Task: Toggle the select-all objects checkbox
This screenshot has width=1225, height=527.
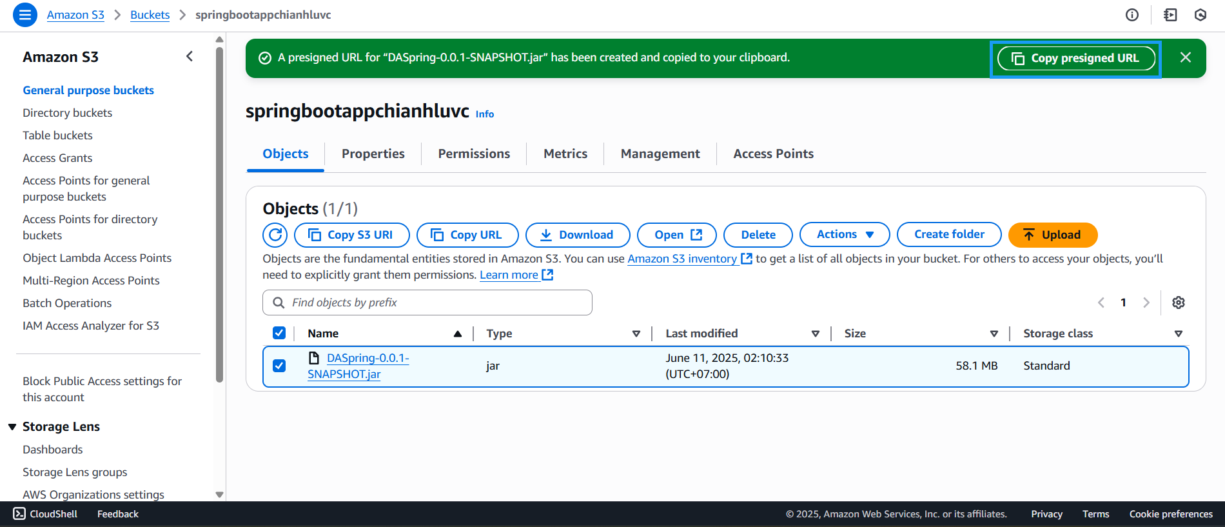Action: (x=279, y=333)
